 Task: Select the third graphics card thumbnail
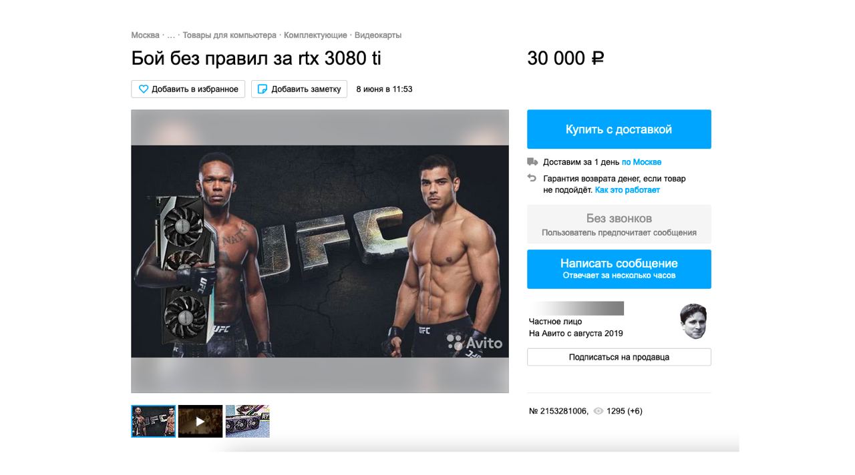(x=247, y=421)
